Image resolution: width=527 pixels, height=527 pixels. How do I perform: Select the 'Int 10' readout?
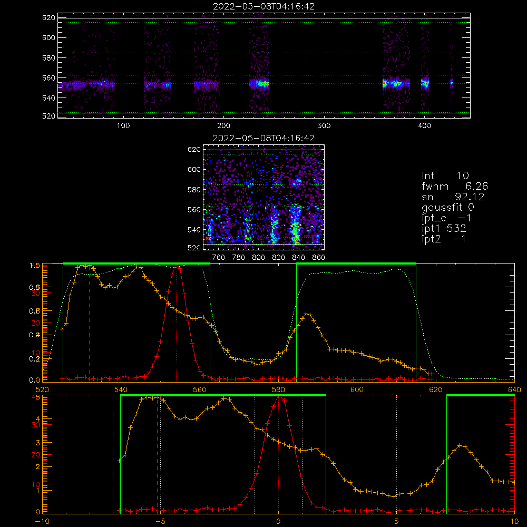(445, 175)
